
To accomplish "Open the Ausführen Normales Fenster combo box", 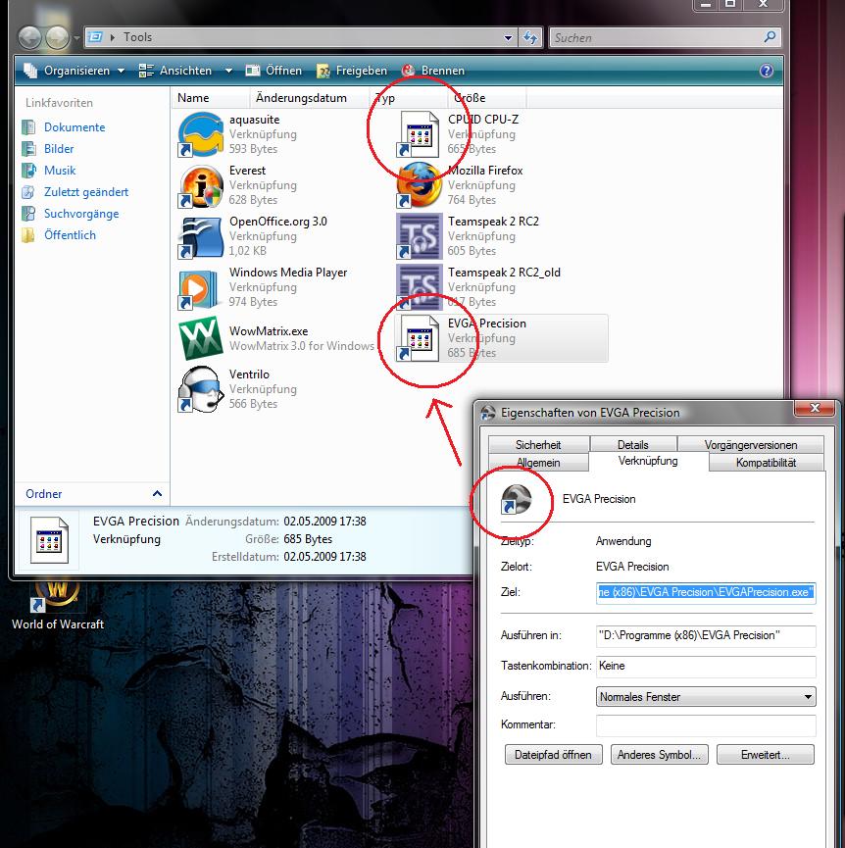I will click(706, 697).
